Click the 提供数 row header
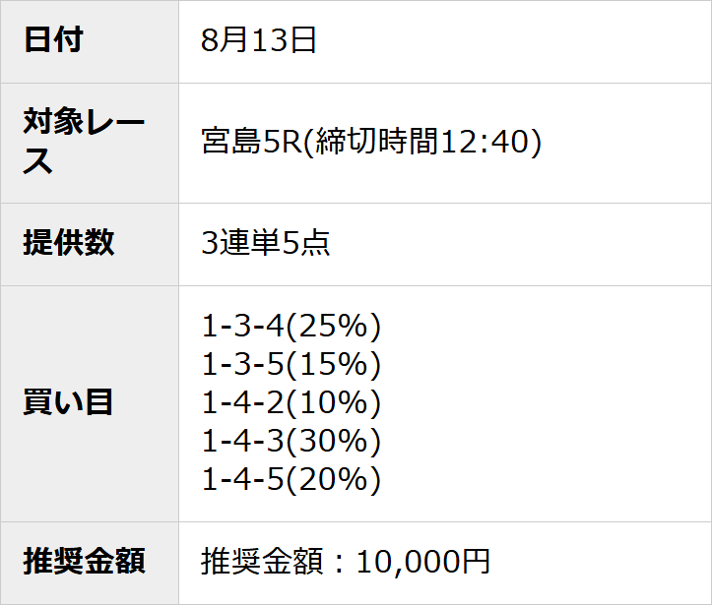 coord(69,243)
